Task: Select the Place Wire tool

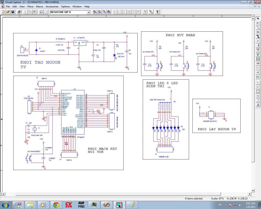Action: [258, 27]
